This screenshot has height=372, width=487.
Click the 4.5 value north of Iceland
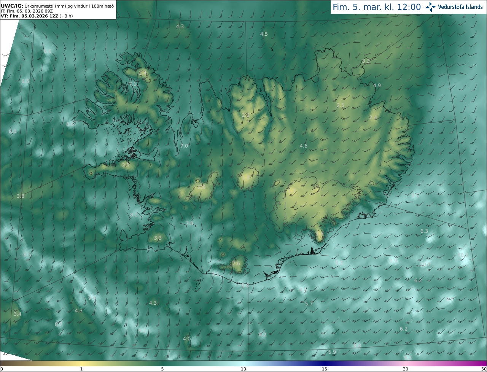tap(264, 34)
